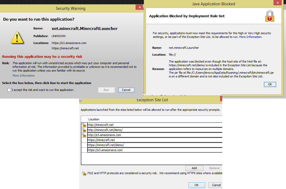286x189 pixels.
Task: Click the padlock icon beside http://s3.amazonaws.com
Action: (x=84, y=135)
